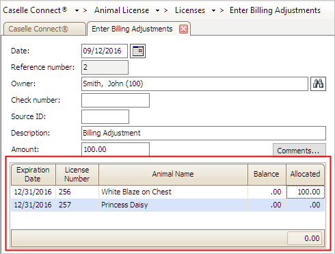Viewport: 335px width, 254px height.
Task: Open the calendar date picker icon
Action: click(x=138, y=51)
